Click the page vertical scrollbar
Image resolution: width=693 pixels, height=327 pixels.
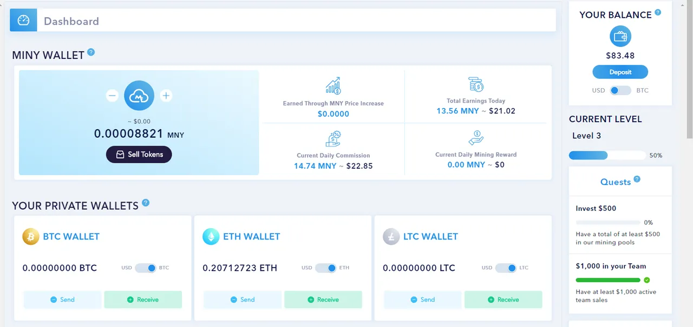(x=689, y=70)
